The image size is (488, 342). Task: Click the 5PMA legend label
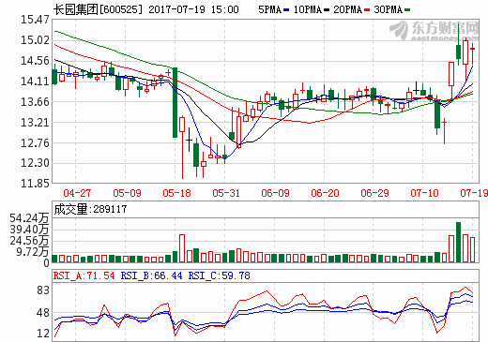click(x=269, y=9)
